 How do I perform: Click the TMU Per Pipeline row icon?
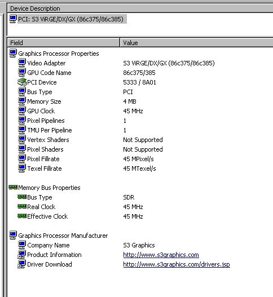pyautogui.click(x=22, y=130)
